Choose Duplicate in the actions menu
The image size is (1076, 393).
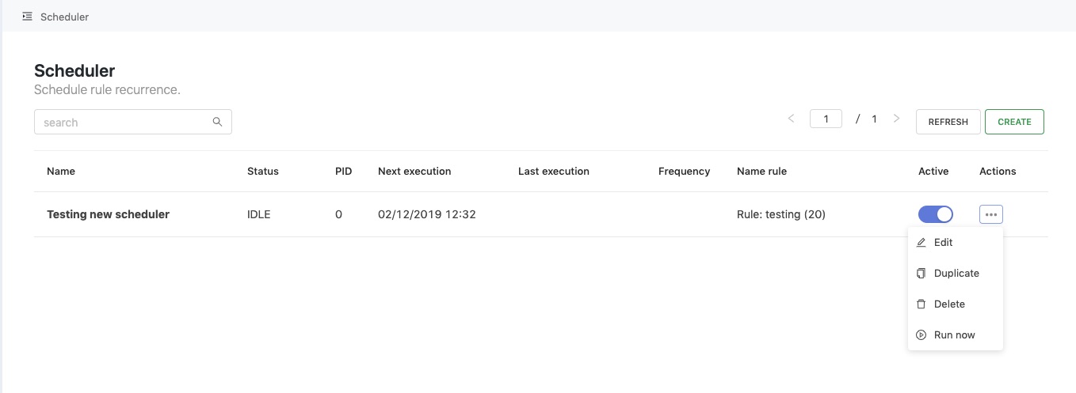[956, 274]
